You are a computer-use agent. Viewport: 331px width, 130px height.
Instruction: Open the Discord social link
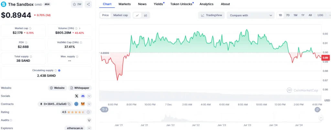83,96
